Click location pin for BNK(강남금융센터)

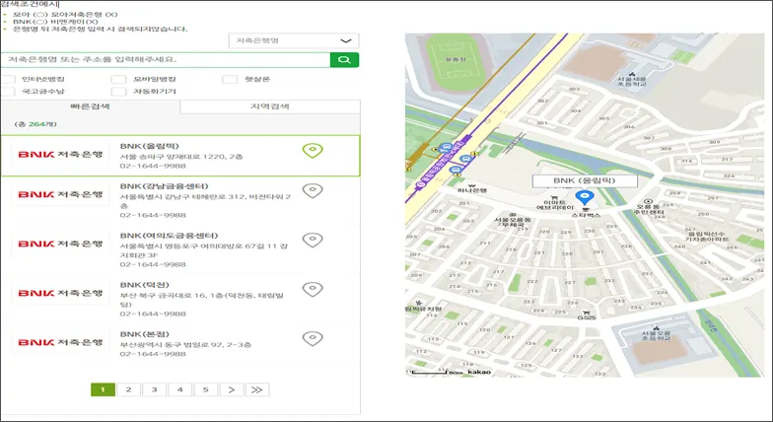[313, 190]
